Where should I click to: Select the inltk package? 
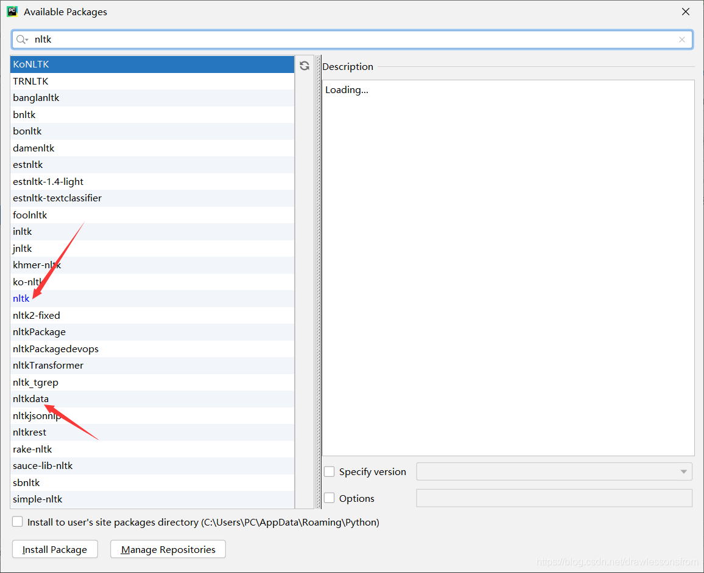coord(152,232)
